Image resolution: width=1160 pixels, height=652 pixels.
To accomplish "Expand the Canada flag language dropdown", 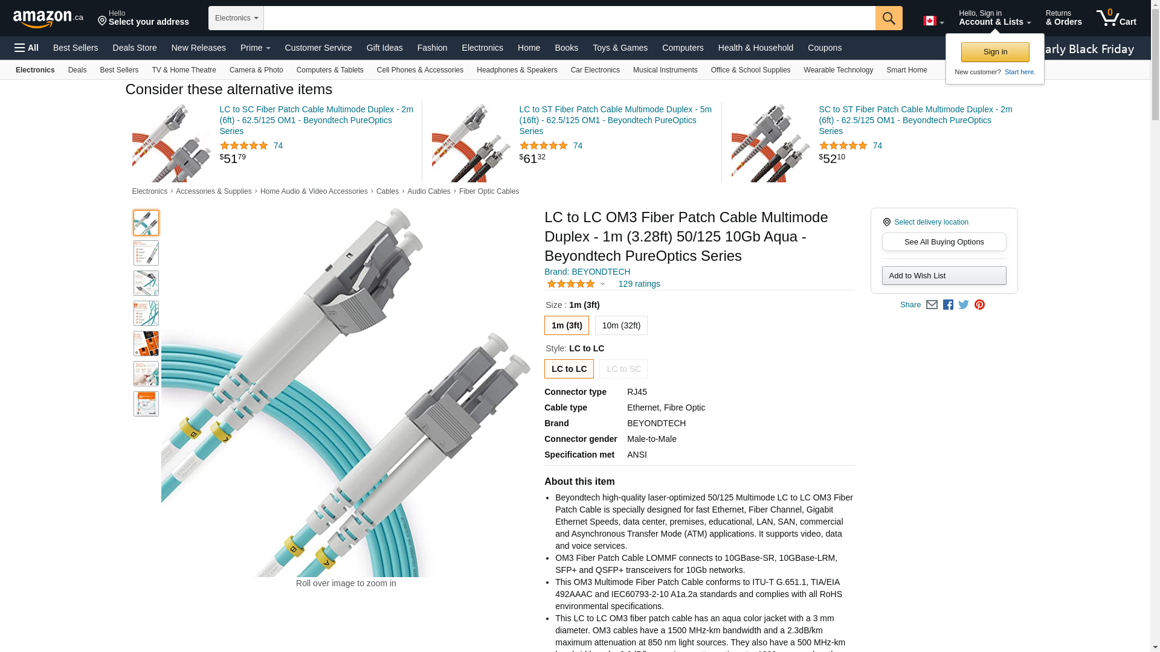I will 933,21.
